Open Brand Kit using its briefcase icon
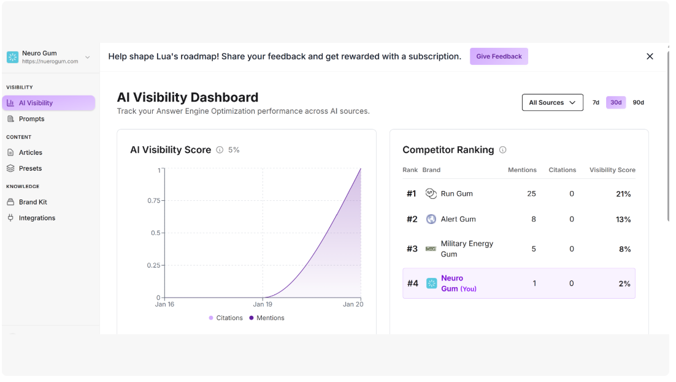The height and width of the screenshot is (382, 676). coord(10,201)
